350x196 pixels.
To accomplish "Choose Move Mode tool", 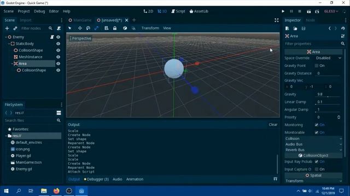I will [x=80, y=28].
